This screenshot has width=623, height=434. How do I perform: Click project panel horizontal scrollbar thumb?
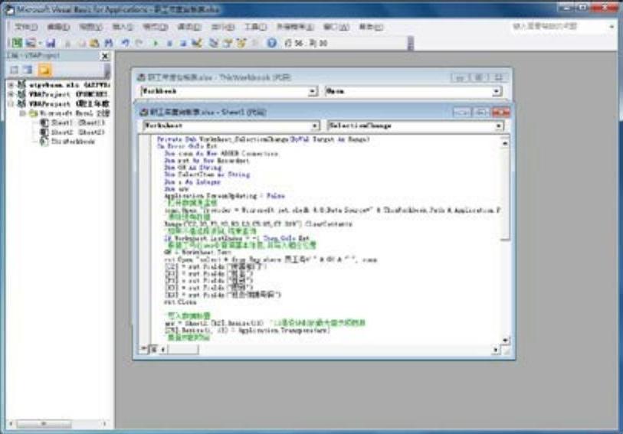pos(44,424)
